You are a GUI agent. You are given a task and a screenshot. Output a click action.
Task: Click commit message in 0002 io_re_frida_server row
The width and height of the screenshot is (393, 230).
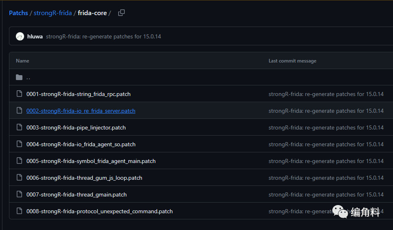[326, 111]
